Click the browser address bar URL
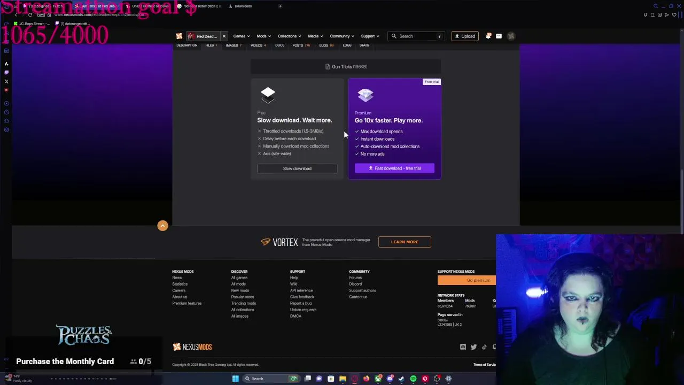Image resolution: width=684 pixels, height=385 pixels. pos(99,15)
